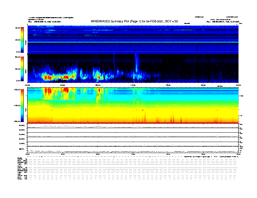Click the 40.00 label on RAD2 color scale
The width and height of the screenshot is (257, 198).
tap(18, 28)
